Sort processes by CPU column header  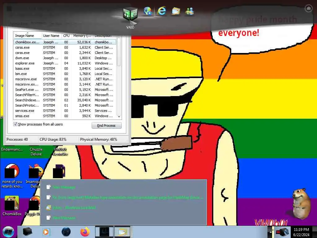66,36
